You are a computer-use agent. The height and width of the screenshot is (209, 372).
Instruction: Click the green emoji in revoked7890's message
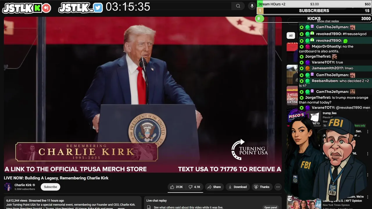click(345, 41)
